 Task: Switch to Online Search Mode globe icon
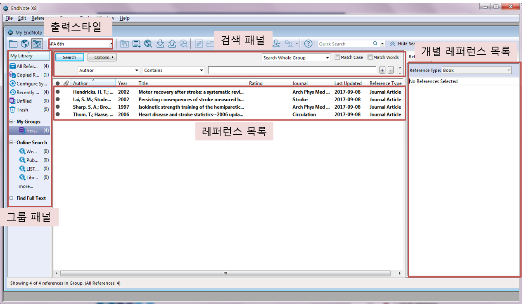pyautogui.click(x=25, y=44)
